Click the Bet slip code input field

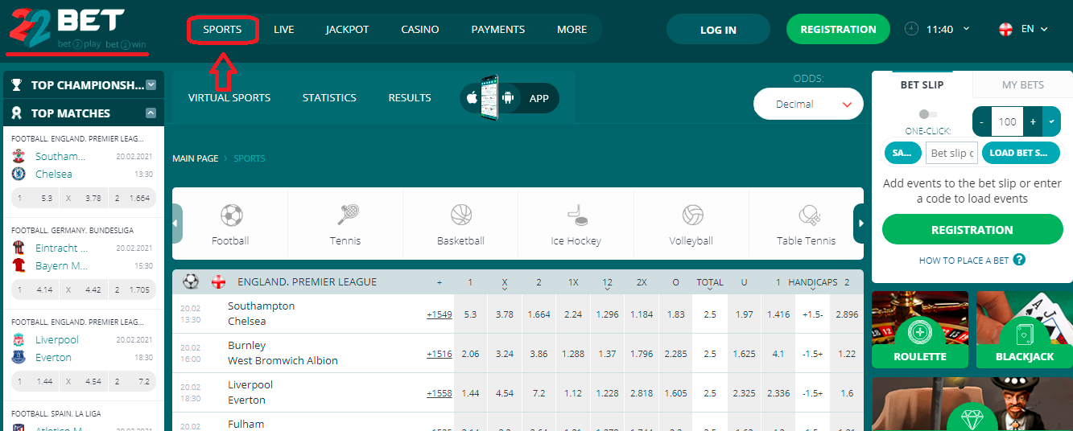tap(951, 153)
